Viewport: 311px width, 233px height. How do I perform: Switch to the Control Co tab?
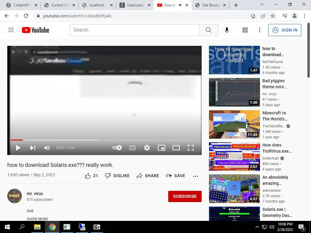(x=60, y=5)
